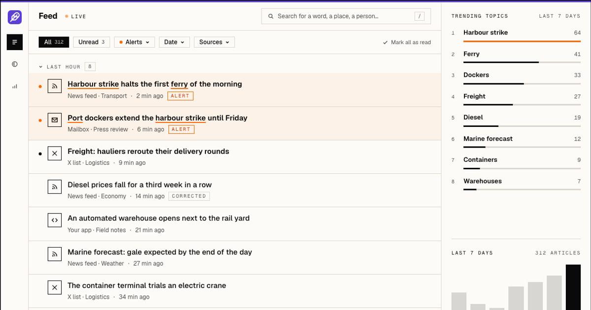Click RSS icon of Diesel prices article
The width and height of the screenshot is (591, 310).
coord(55,186)
